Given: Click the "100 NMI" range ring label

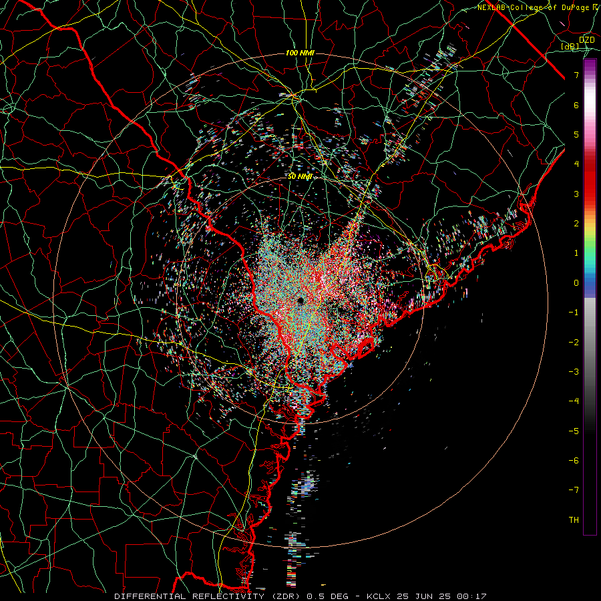Looking at the screenshot, I should point(300,53).
